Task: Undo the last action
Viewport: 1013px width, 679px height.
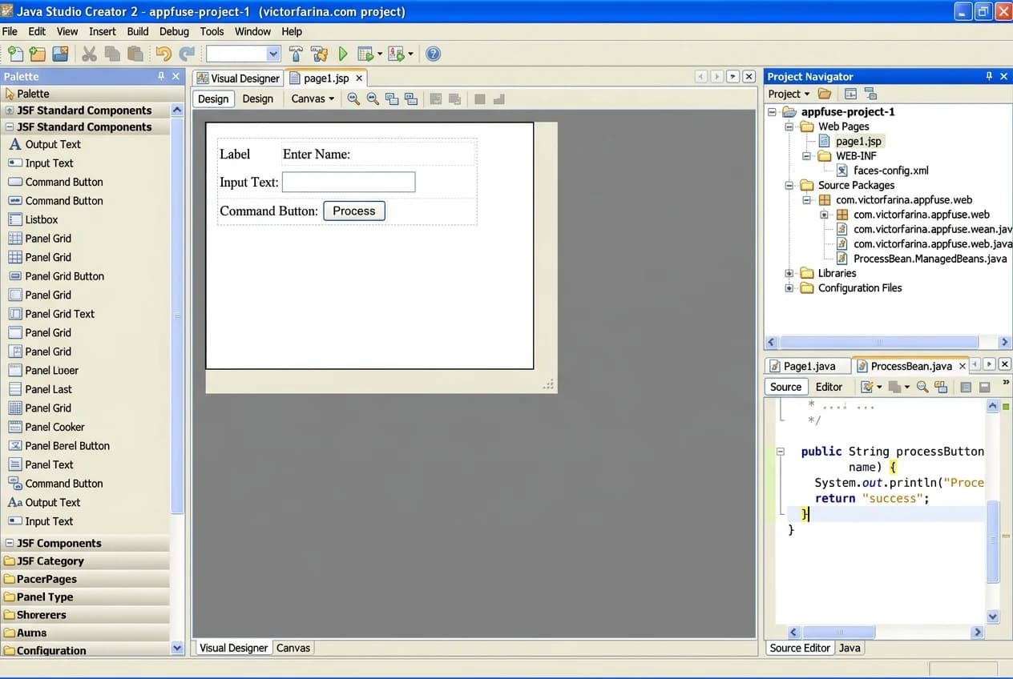Action: [163, 54]
